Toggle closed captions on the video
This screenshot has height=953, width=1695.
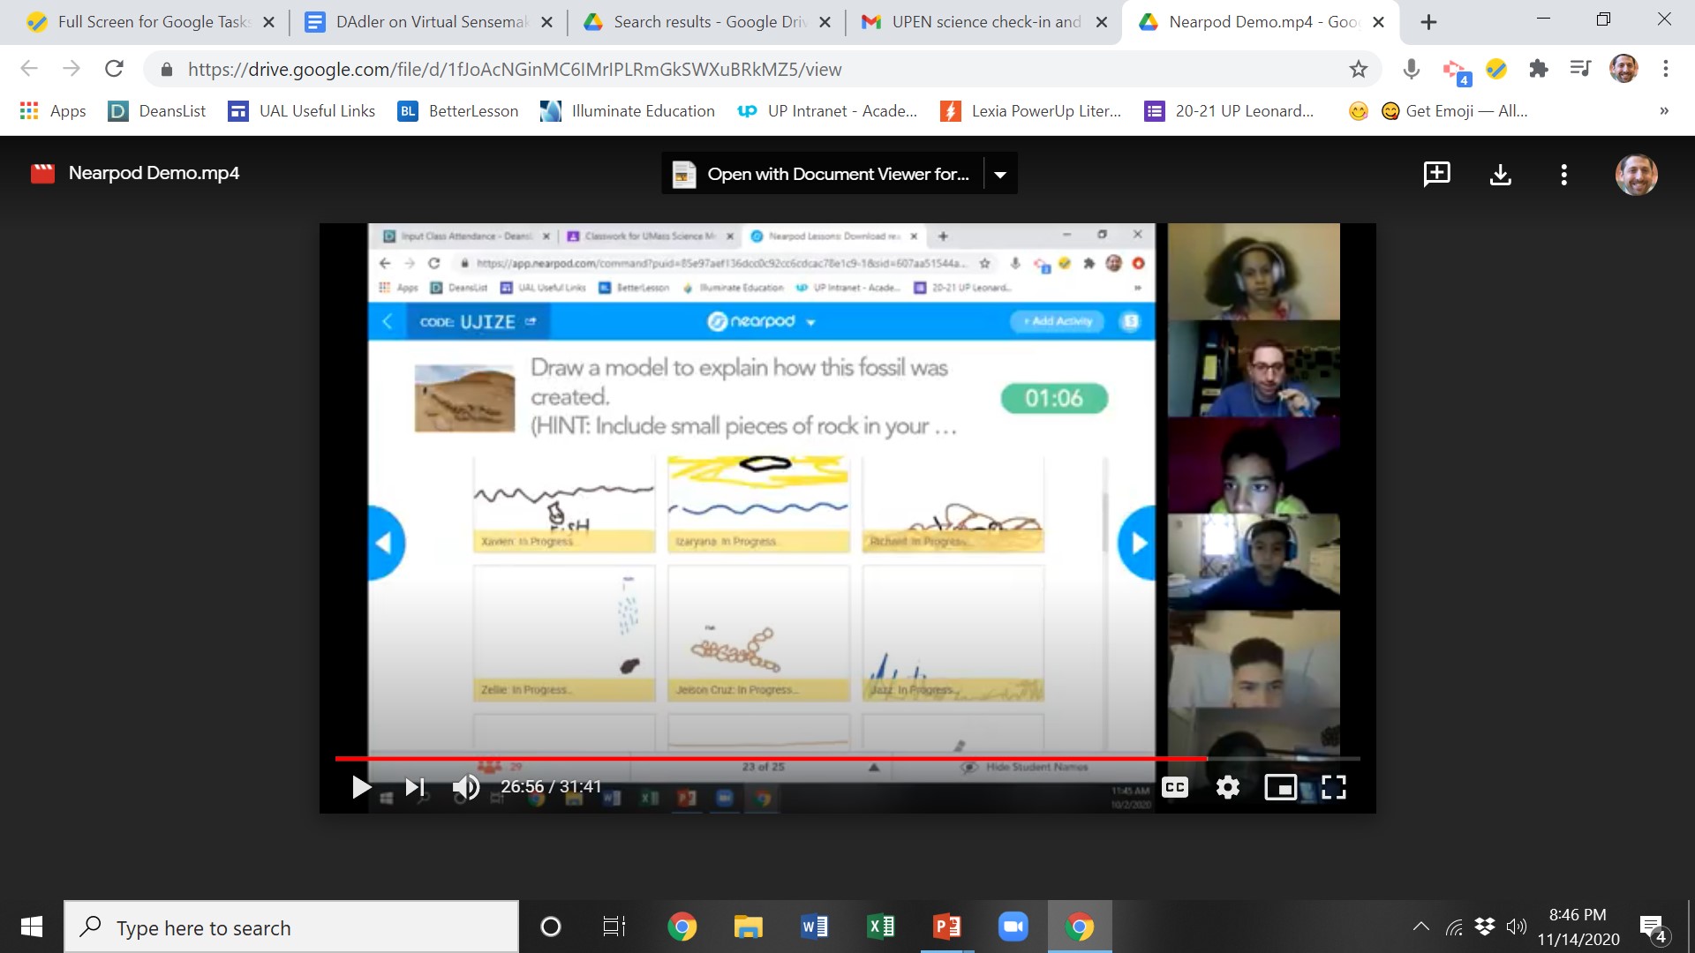click(x=1175, y=787)
